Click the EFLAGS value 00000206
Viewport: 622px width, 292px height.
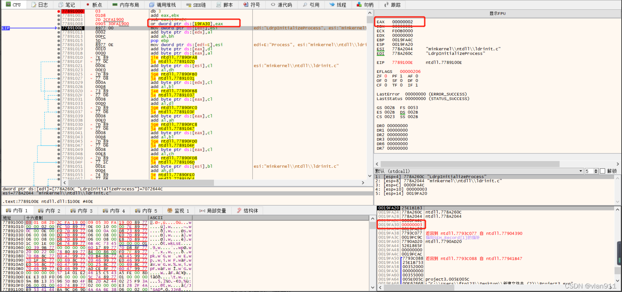pos(410,71)
